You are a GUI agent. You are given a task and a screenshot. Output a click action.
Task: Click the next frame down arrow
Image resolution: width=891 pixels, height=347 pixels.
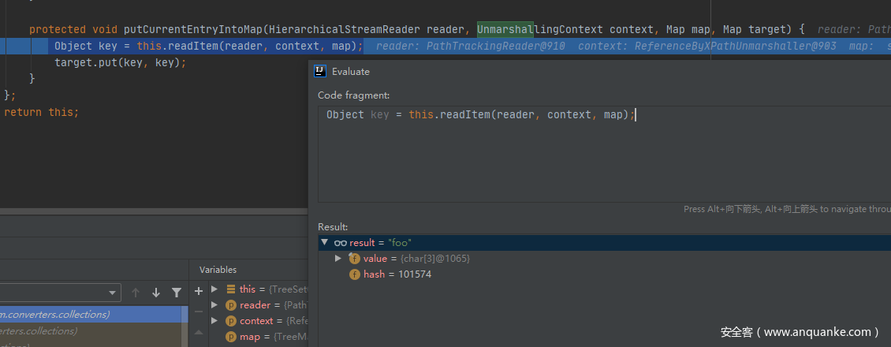pos(156,293)
